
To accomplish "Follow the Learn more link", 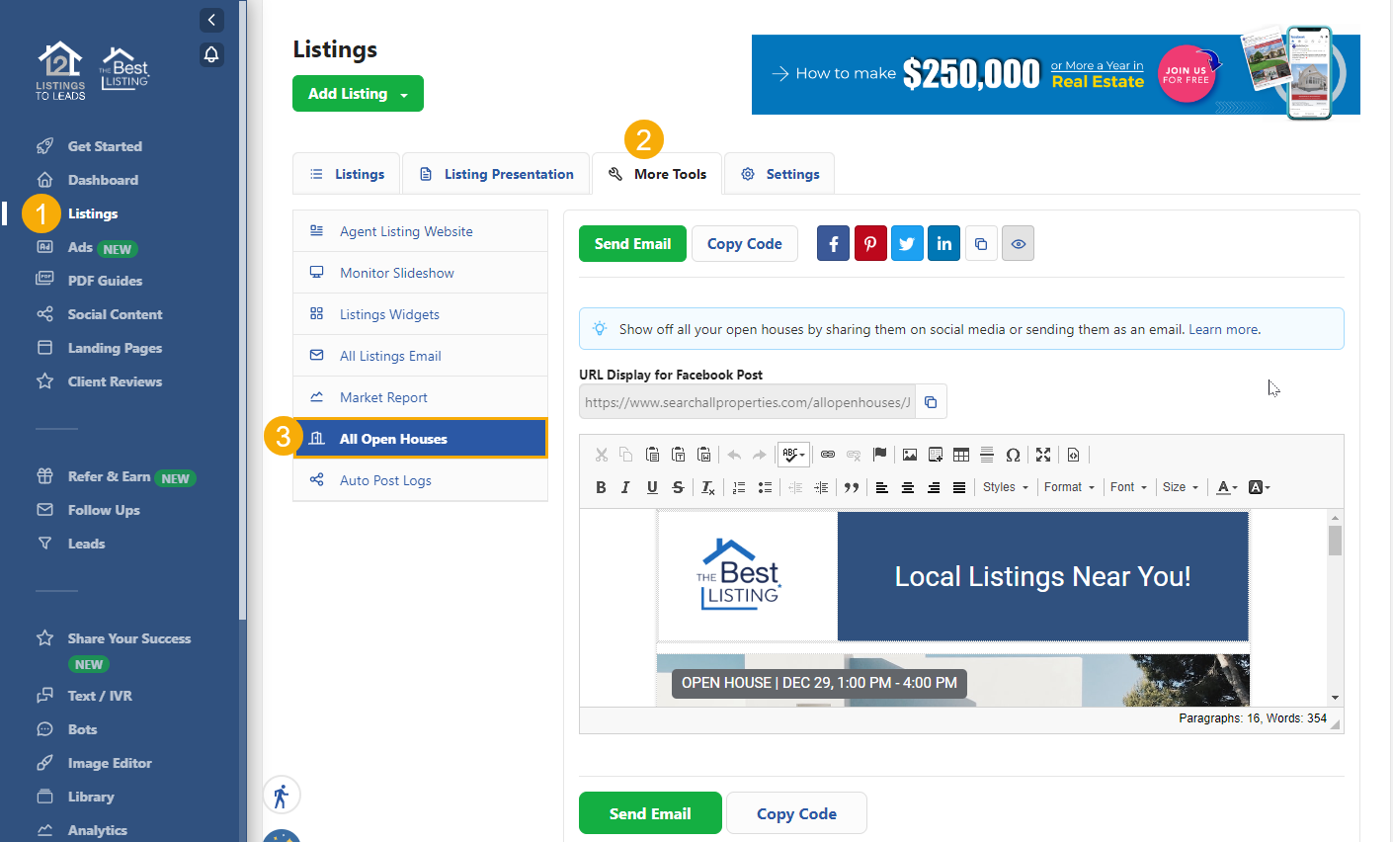I will pyautogui.click(x=1223, y=330).
